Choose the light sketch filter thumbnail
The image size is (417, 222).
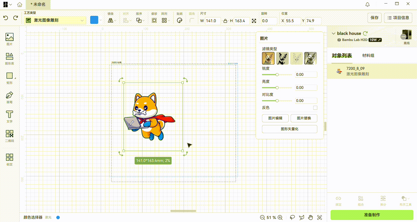click(x=296, y=58)
